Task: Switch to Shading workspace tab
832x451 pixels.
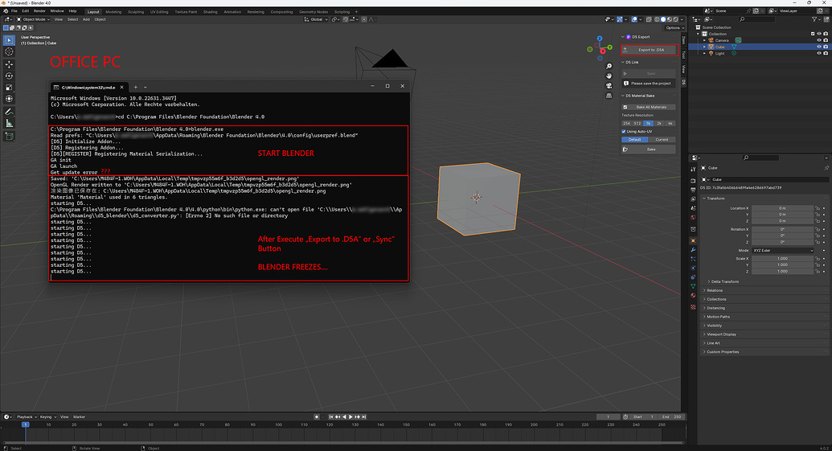Action: [210, 12]
